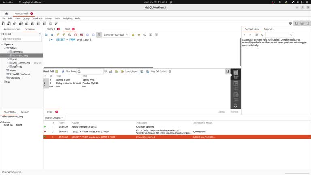Save snippet star icon
Screen dimensions: 311x175
click(x=133, y=35)
